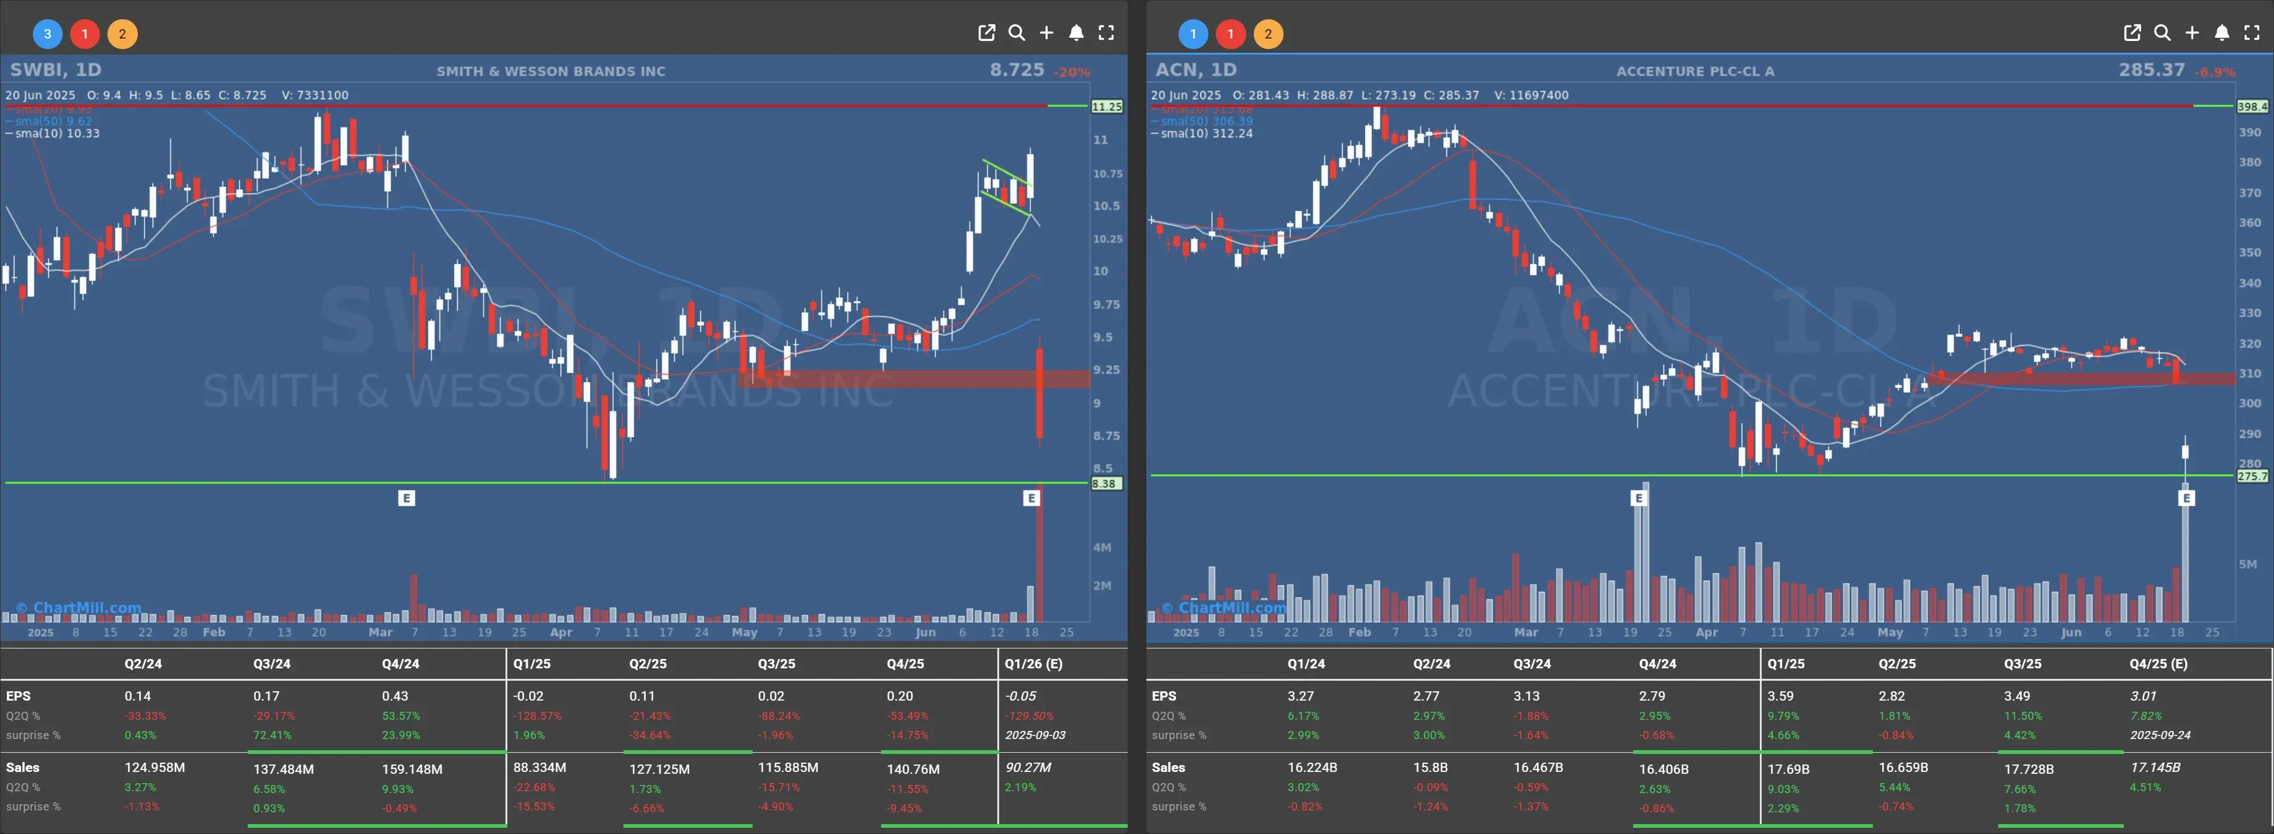This screenshot has height=834, width=2274.
Task: Open ACN chart in new window icon
Action: [2132, 33]
